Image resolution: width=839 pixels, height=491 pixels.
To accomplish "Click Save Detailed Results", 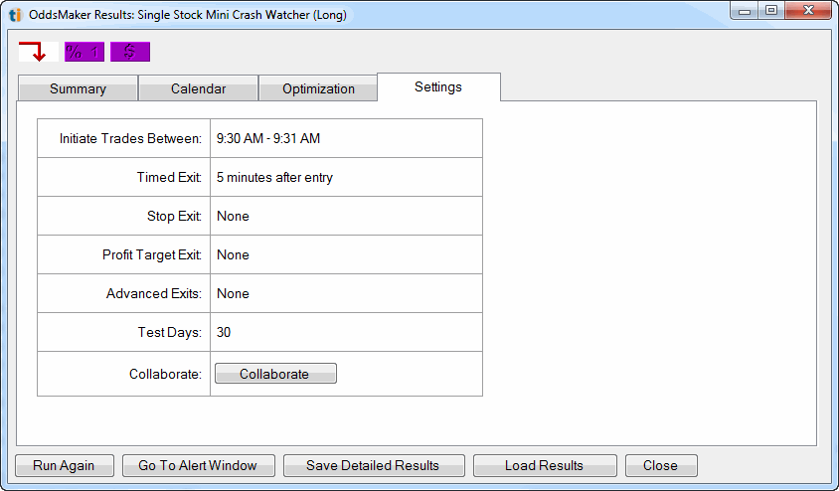I will pos(372,465).
